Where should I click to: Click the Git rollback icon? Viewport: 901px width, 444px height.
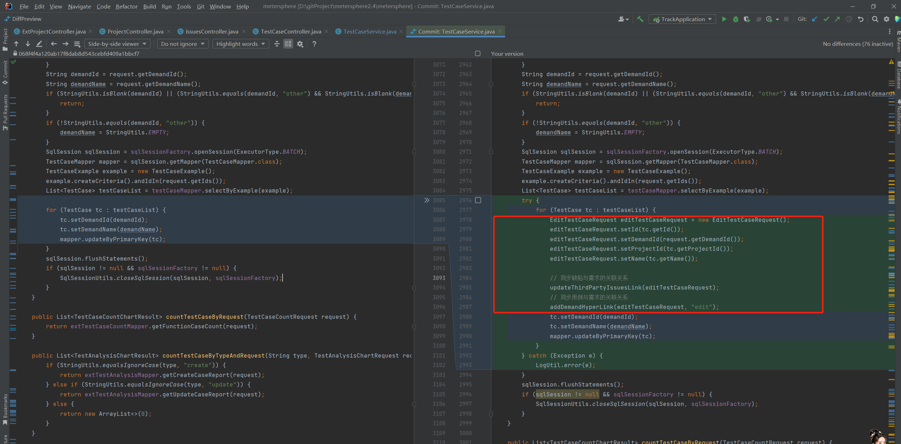pyautogui.click(x=861, y=19)
